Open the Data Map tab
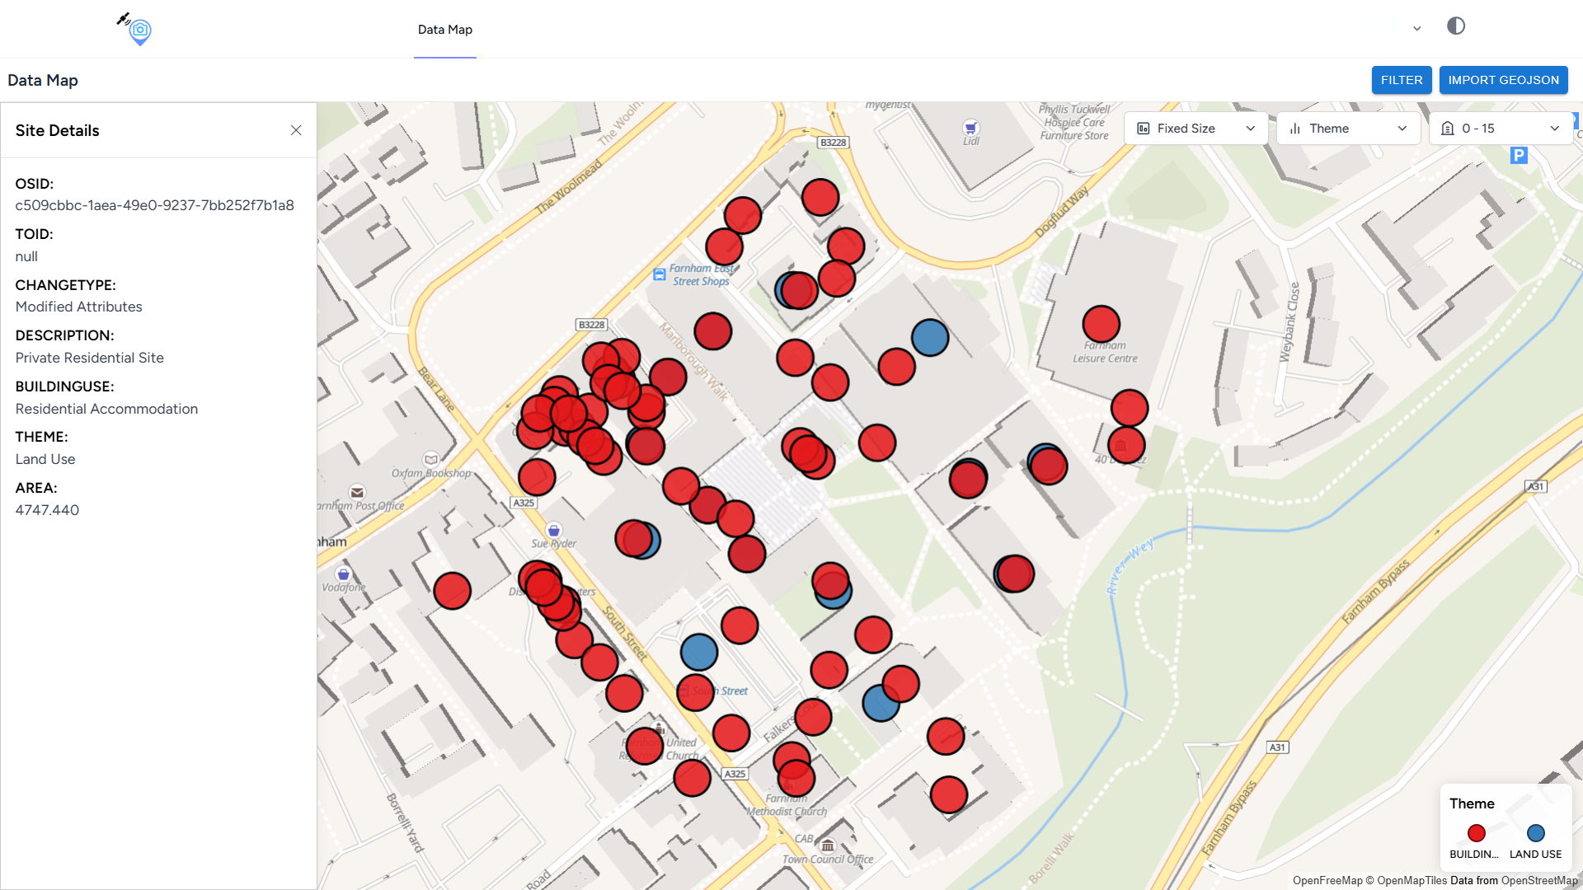The image size is (1583, 890). click(x=444, y=30)
